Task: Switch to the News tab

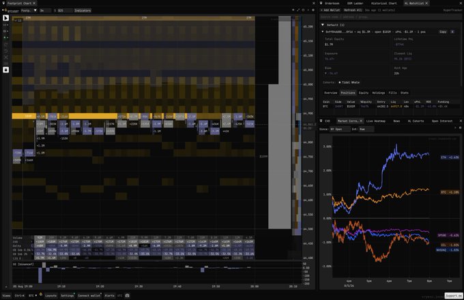Action: [x=396, y=121]
